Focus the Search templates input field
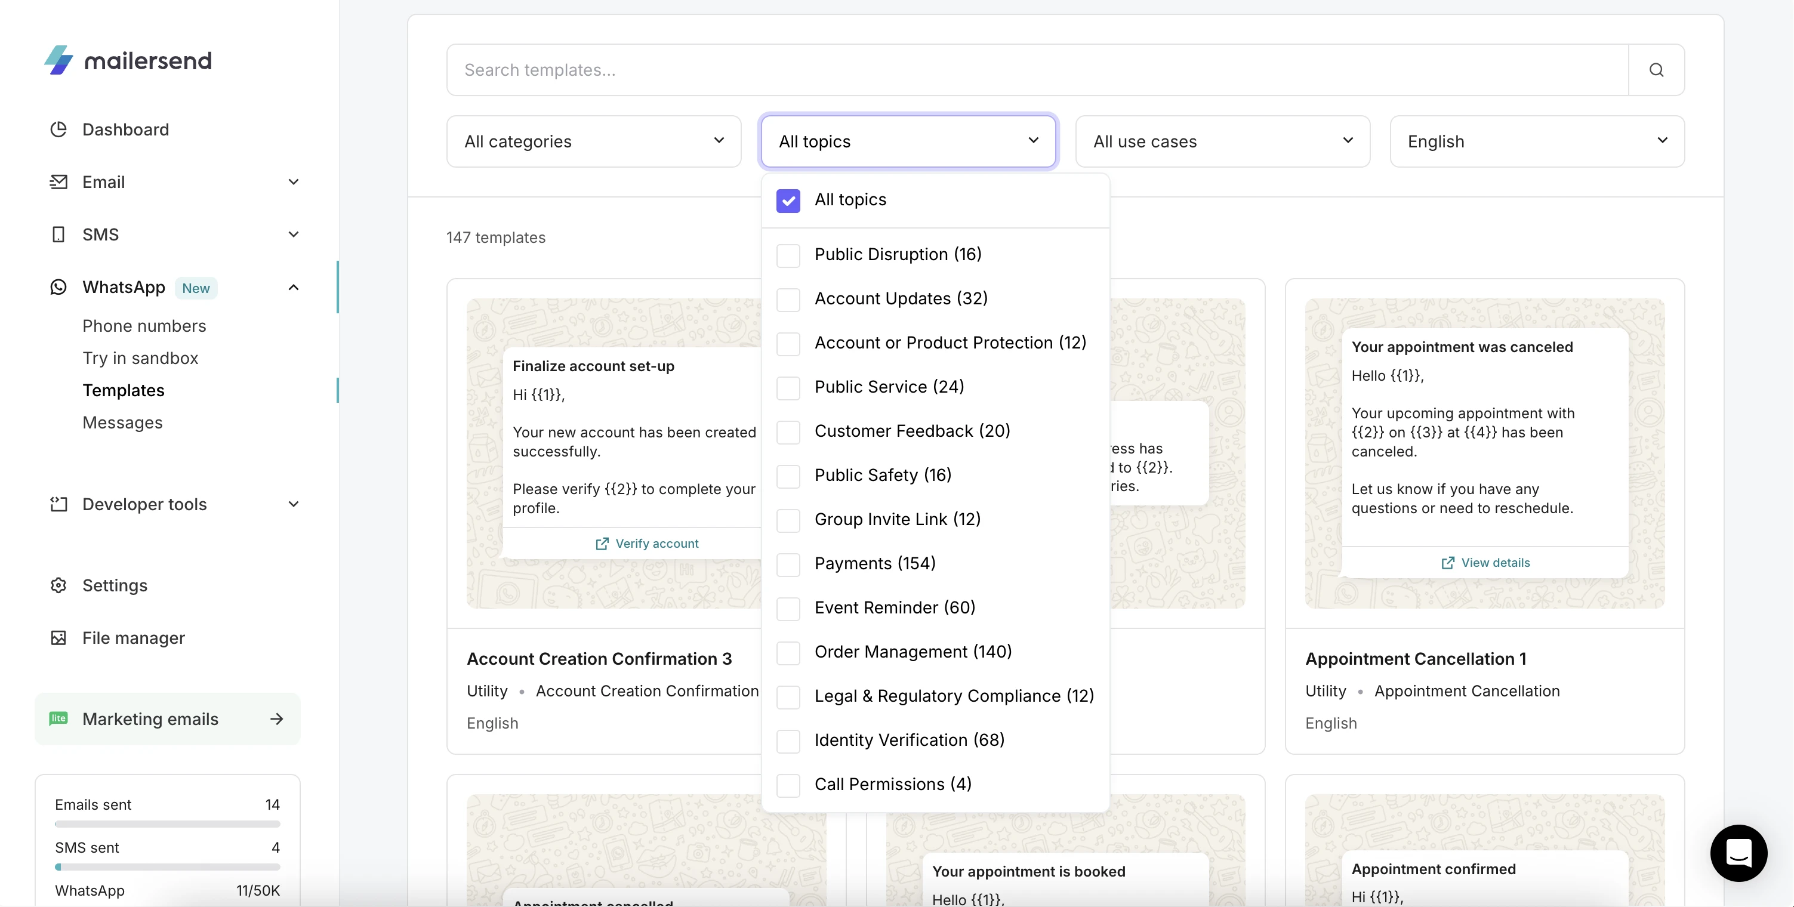The image size is (1794, 907). [1037, 70]
